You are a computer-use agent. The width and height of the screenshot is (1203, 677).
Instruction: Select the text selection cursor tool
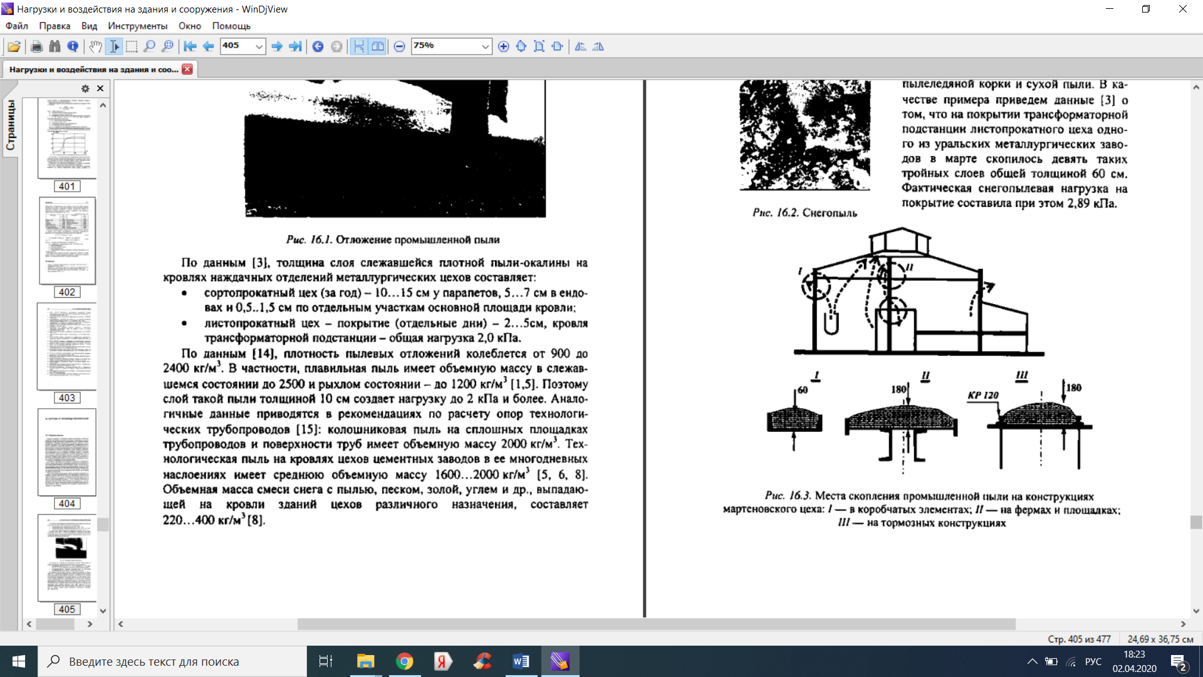click(x=114, y=46)
